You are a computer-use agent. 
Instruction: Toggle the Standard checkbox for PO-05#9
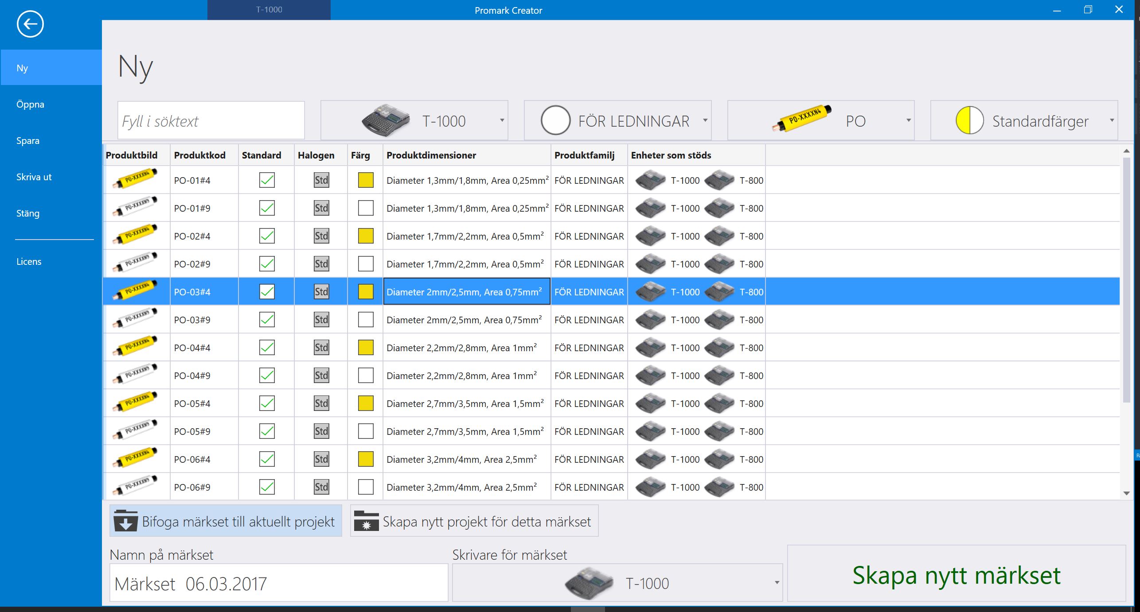click(267, 431)
